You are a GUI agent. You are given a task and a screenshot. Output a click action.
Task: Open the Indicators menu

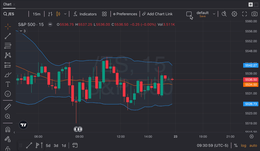(85, 14)
